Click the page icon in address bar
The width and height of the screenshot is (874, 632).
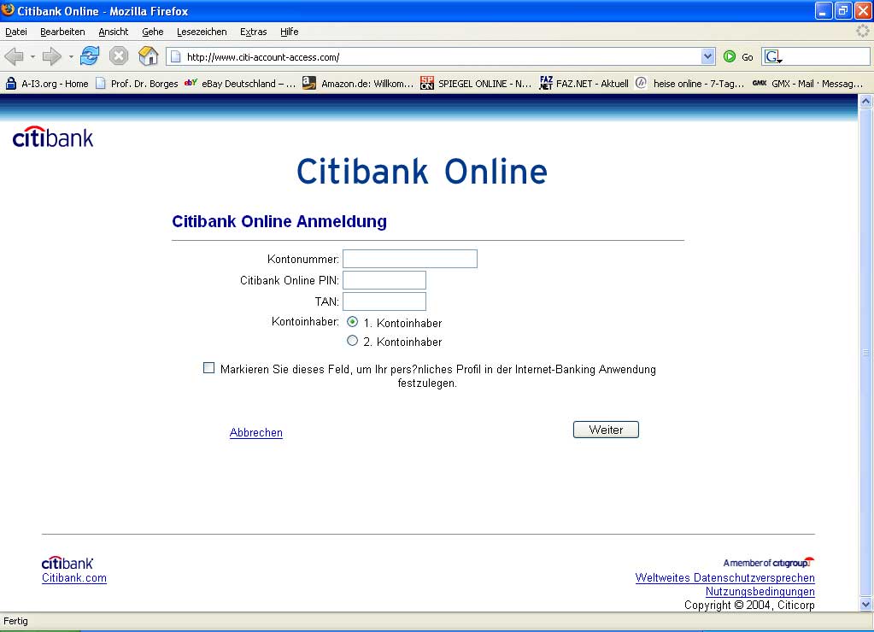[x=176, y=56]
